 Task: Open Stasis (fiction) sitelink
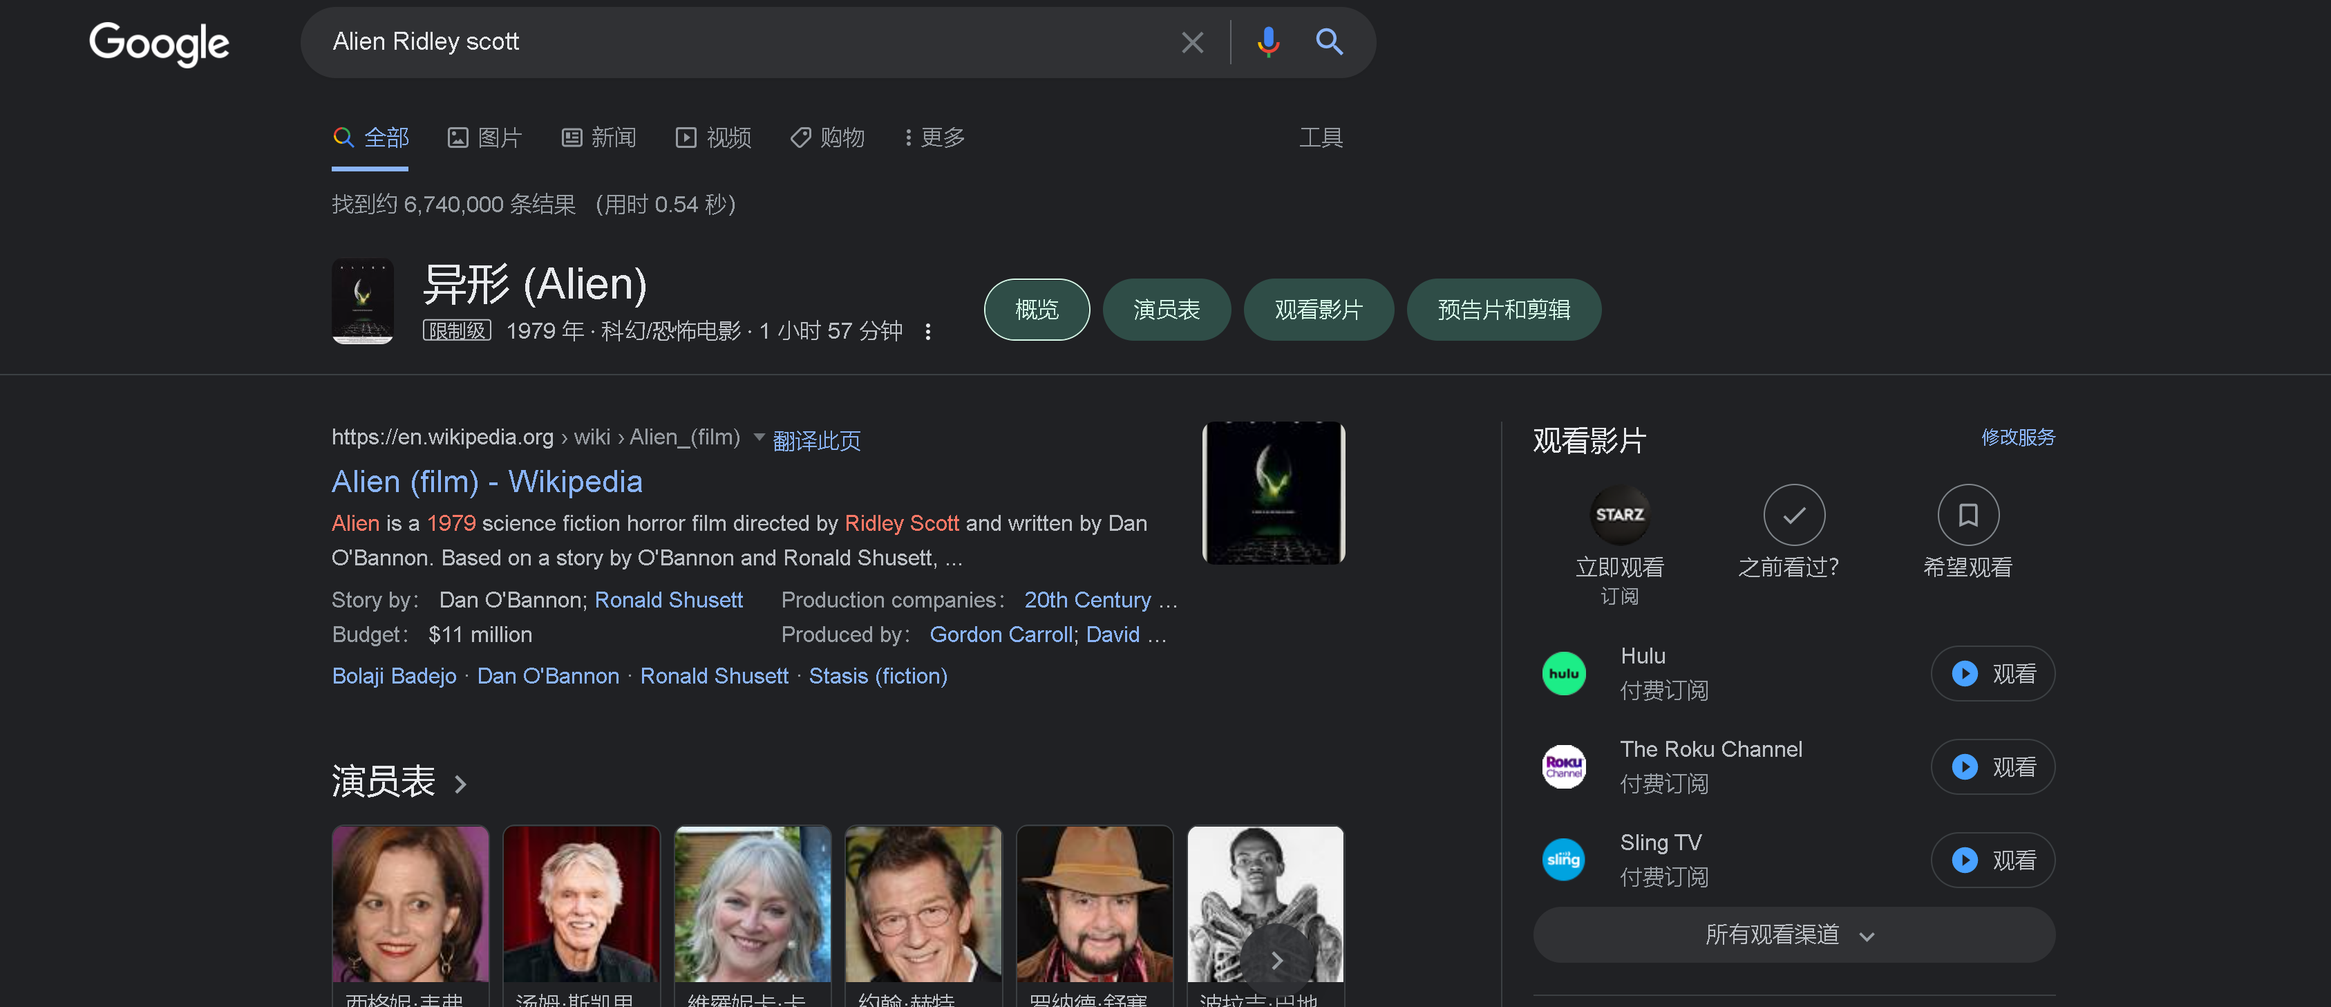[x=878, y=676]
